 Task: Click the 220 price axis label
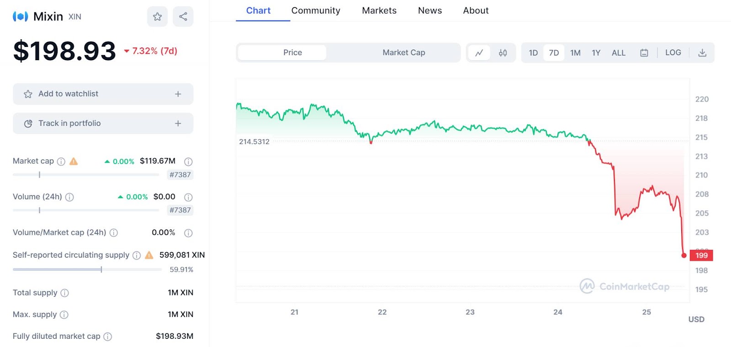[x=702, y=99]
